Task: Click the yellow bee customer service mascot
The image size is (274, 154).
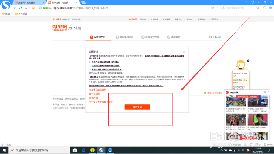Action: (241, 64)
